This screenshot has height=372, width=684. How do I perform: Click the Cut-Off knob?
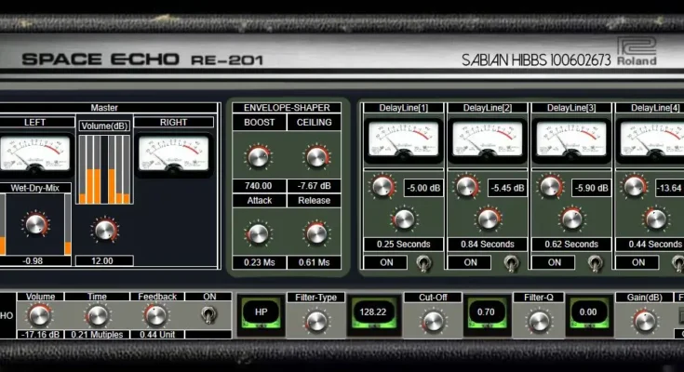[429, 322]
